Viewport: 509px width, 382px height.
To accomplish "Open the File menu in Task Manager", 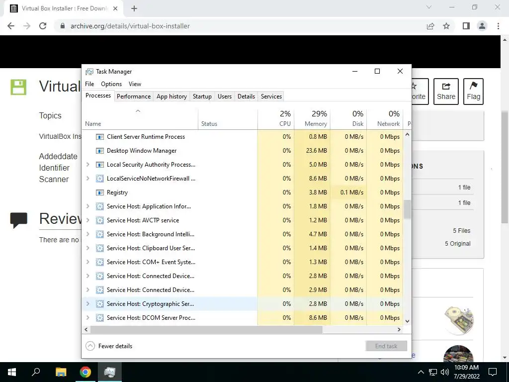I will point(89,84).
